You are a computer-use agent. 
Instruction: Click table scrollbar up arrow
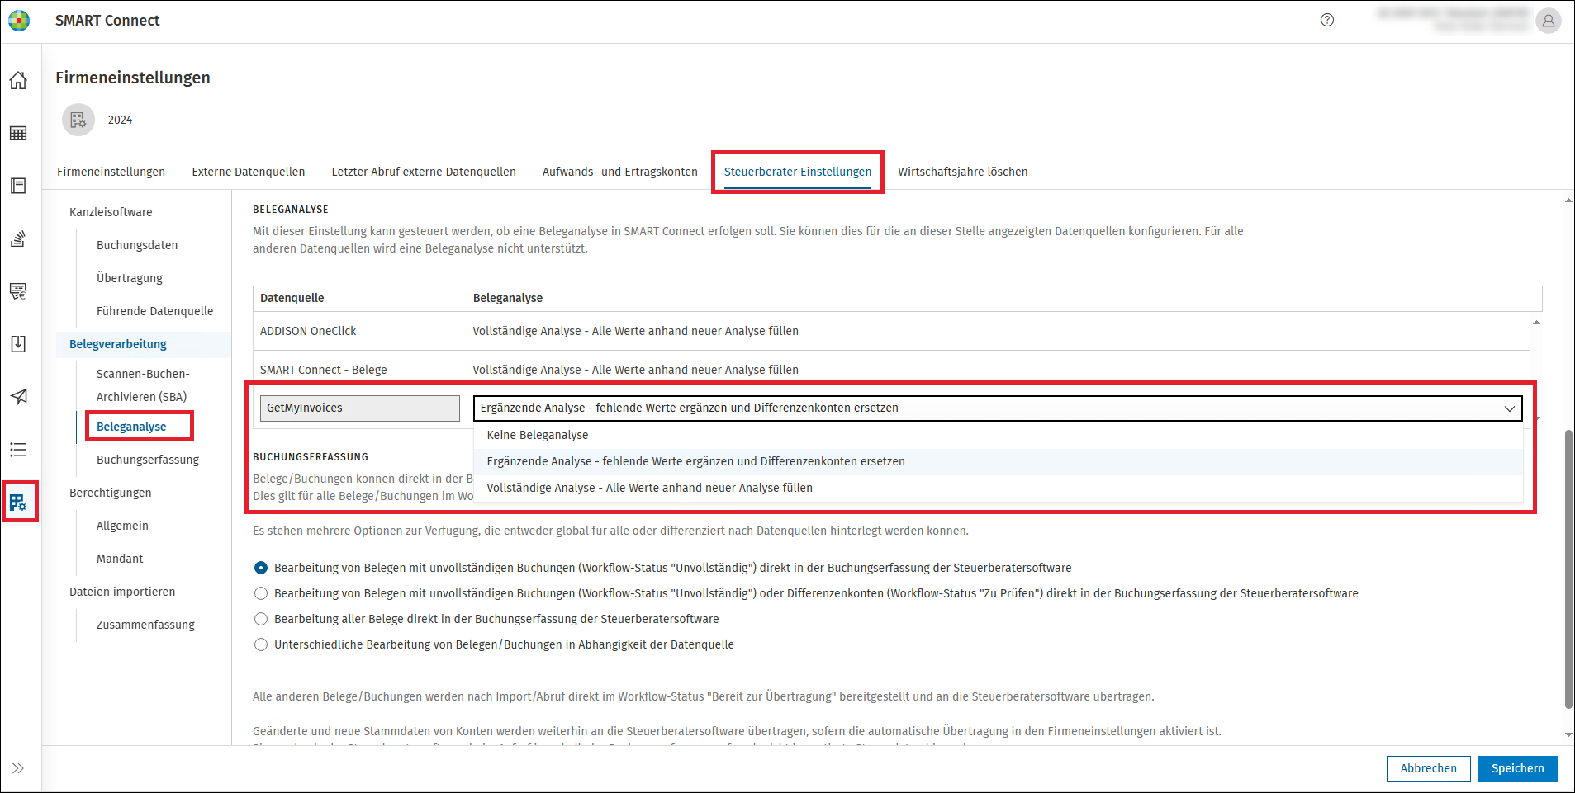point(1536,322)
